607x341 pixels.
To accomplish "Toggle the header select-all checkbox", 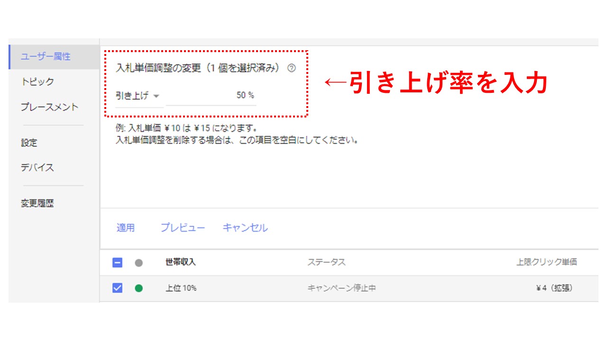I will coord(117,263).
